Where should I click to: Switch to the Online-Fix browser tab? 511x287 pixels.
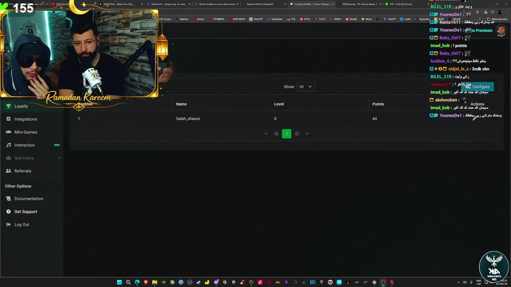coord(168,4)
